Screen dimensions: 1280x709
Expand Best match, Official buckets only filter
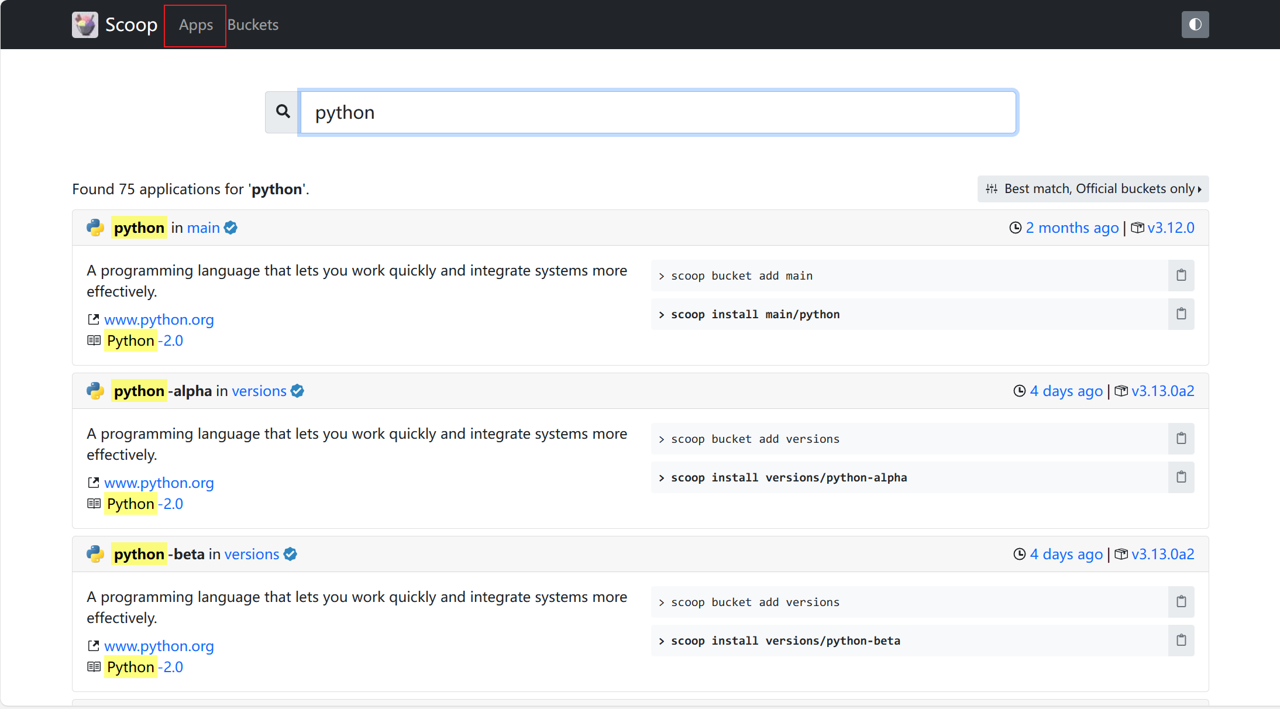(1093, 189)
